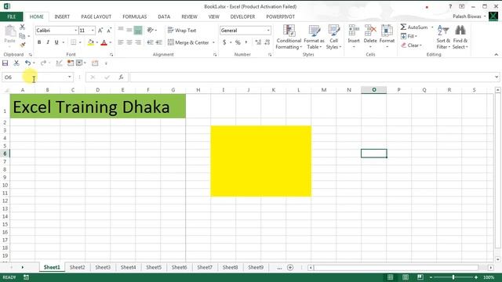Click the Increase Indent icon
The width and height of the screenshot is (502, 282).
[x=158, y=42]
